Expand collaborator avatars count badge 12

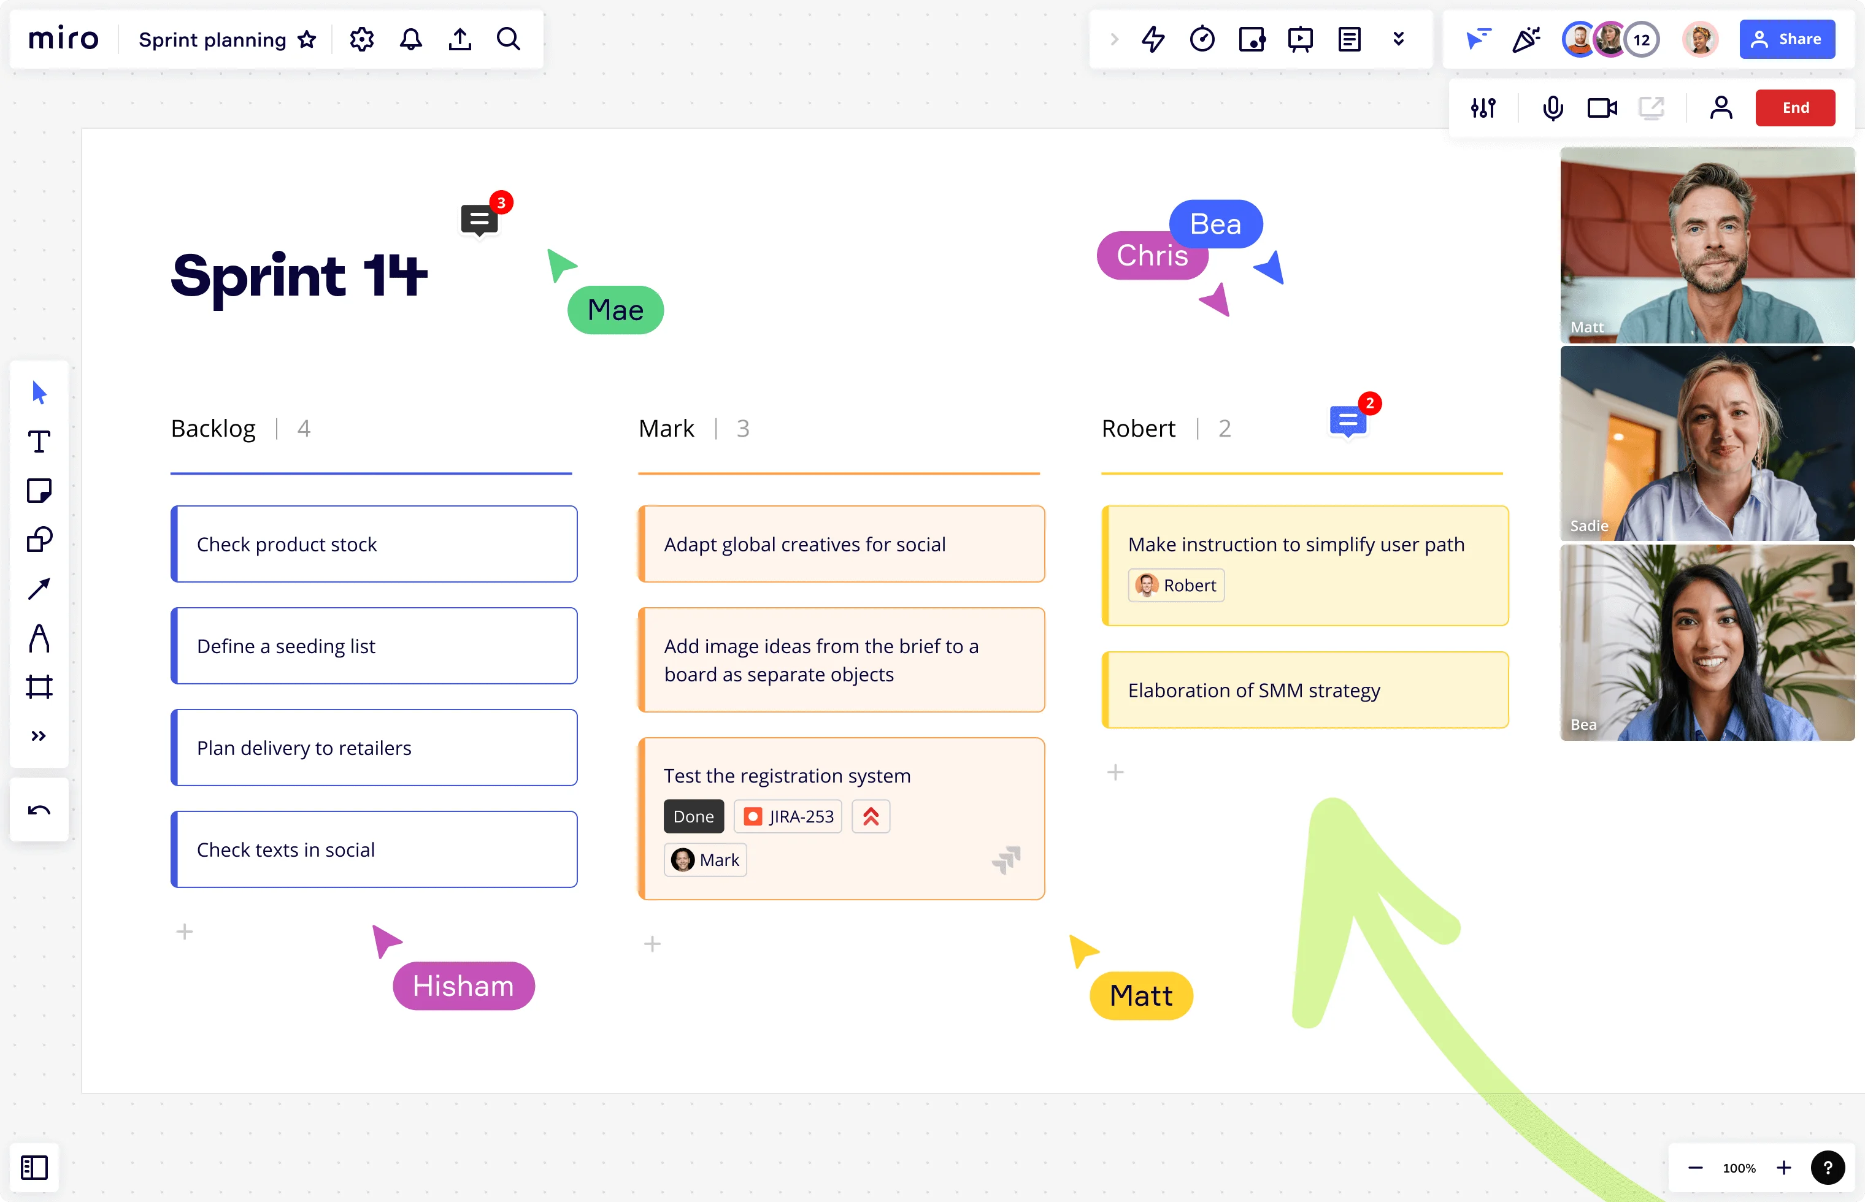1640,39
